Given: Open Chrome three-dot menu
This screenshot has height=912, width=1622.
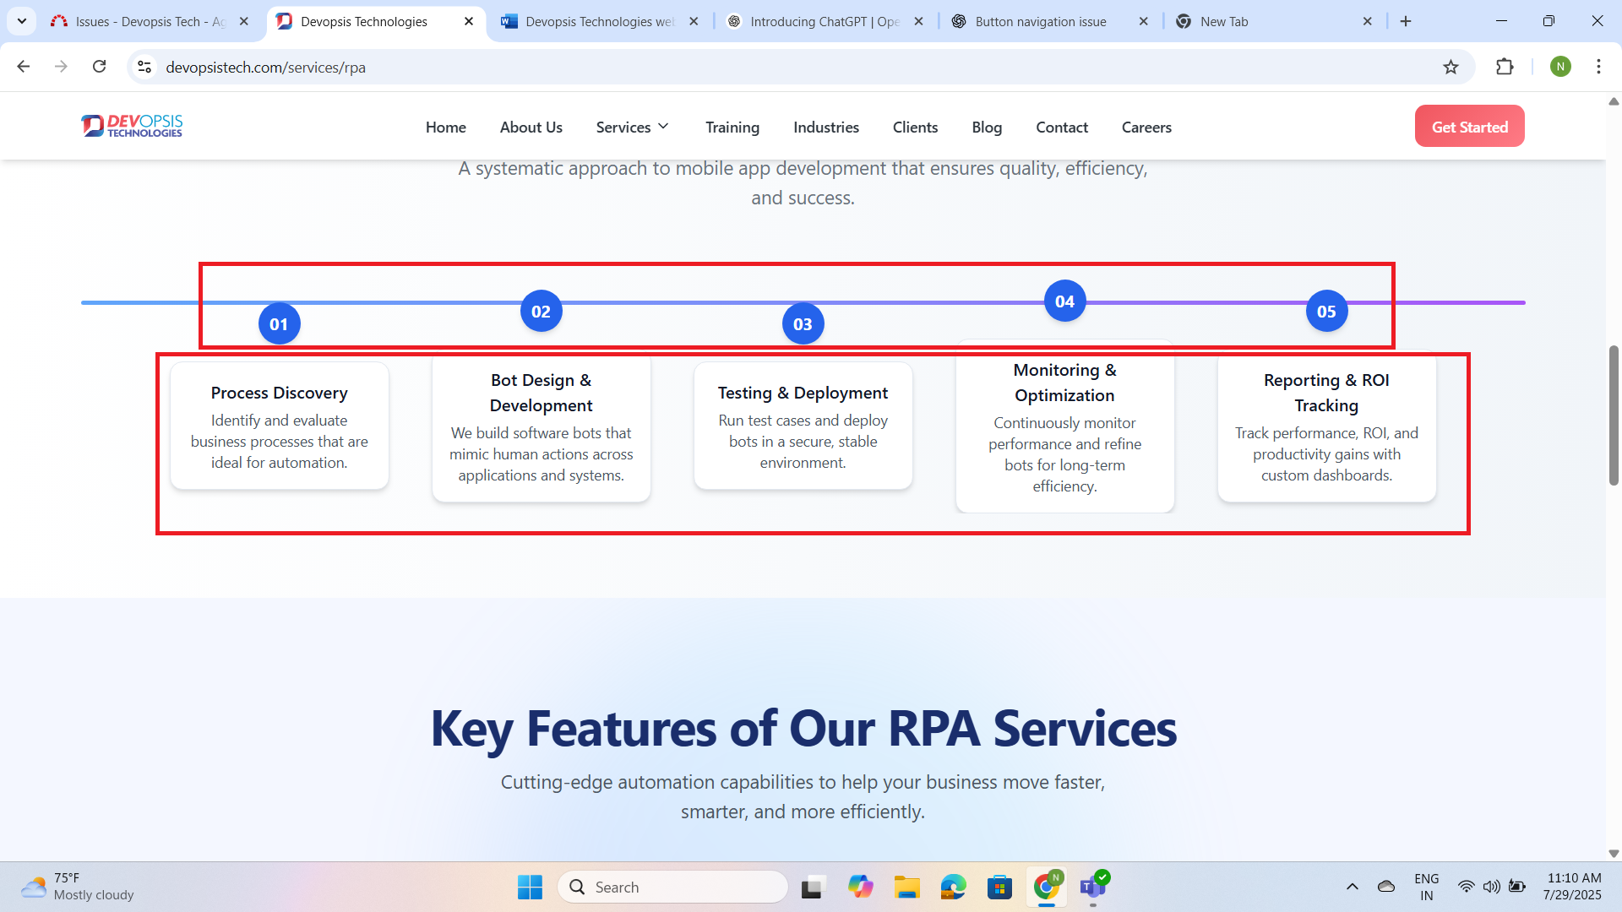Looking at the screenshot, I should [1598, 67].
